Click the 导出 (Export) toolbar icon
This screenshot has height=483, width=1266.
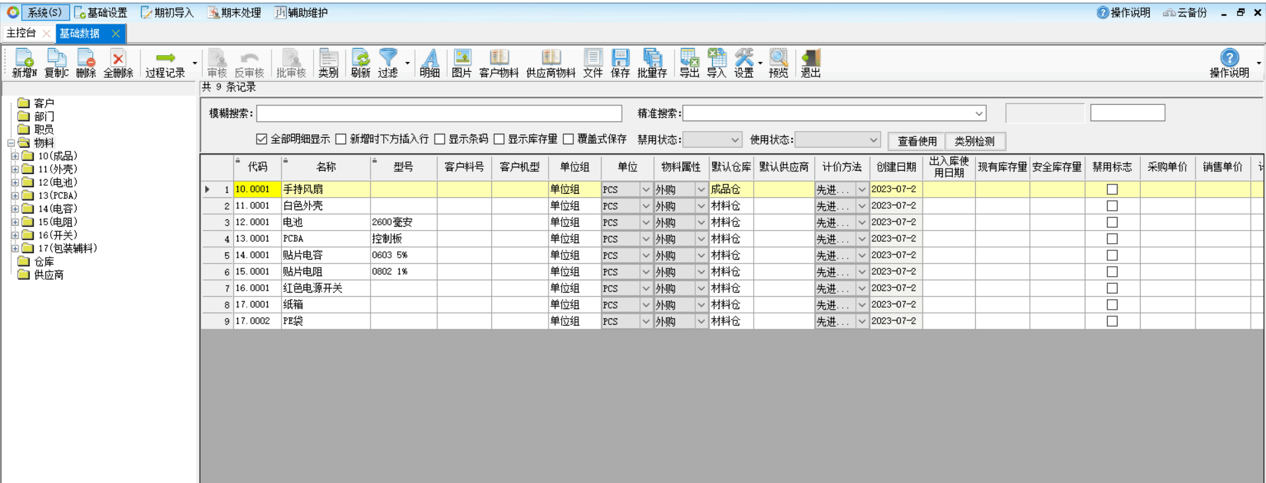coord(689,63)
